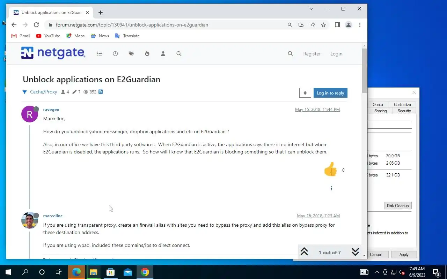The height and width of the screenshot is (279, 447).
Task: Open Windows taskbar search
Action: (x=25, y=272)
